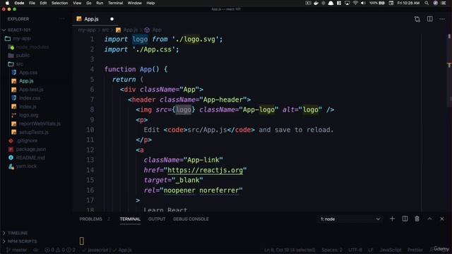Click the Wi-Fi icon in menu bar
Screen dimensions: 452x254
pos(355,3)
